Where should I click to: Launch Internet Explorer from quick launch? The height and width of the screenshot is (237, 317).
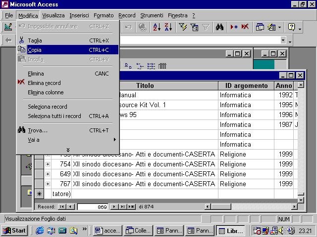point(40,231)
